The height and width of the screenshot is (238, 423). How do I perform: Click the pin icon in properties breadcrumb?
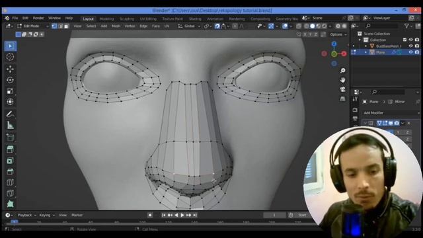coord(417,102)
